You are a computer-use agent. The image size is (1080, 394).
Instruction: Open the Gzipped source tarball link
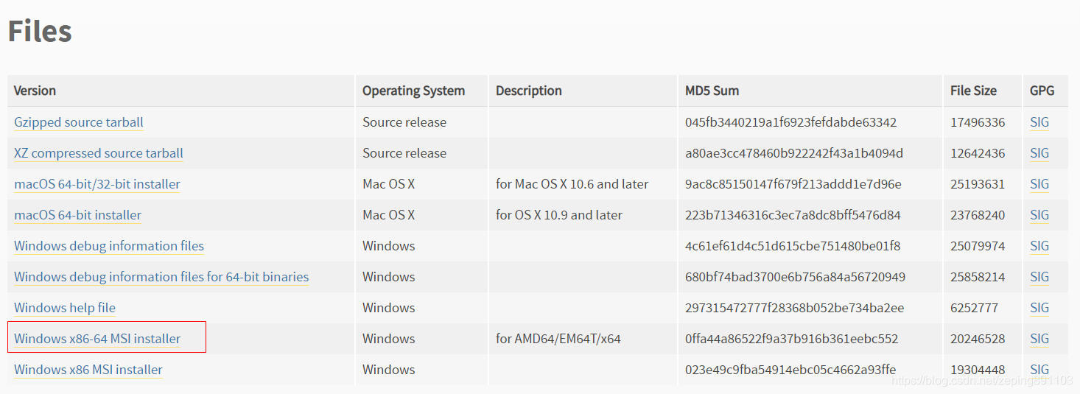[79, 122]
